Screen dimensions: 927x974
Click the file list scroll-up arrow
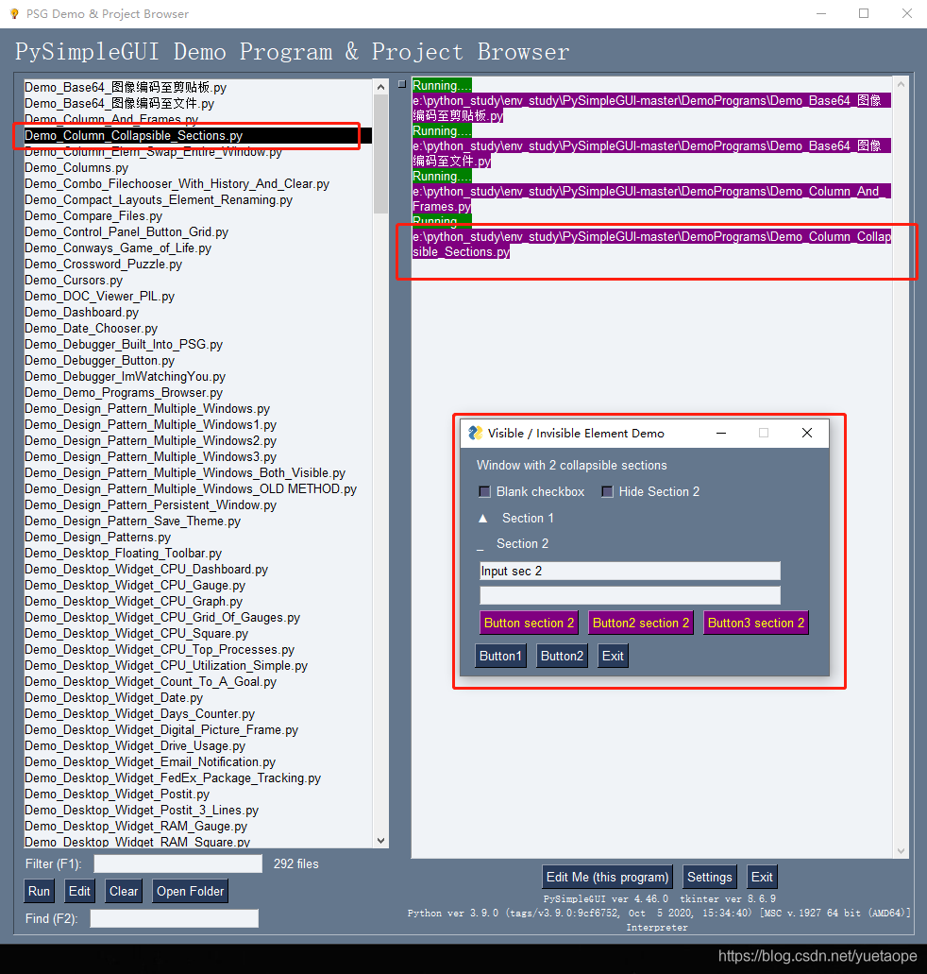coord(381,88)
